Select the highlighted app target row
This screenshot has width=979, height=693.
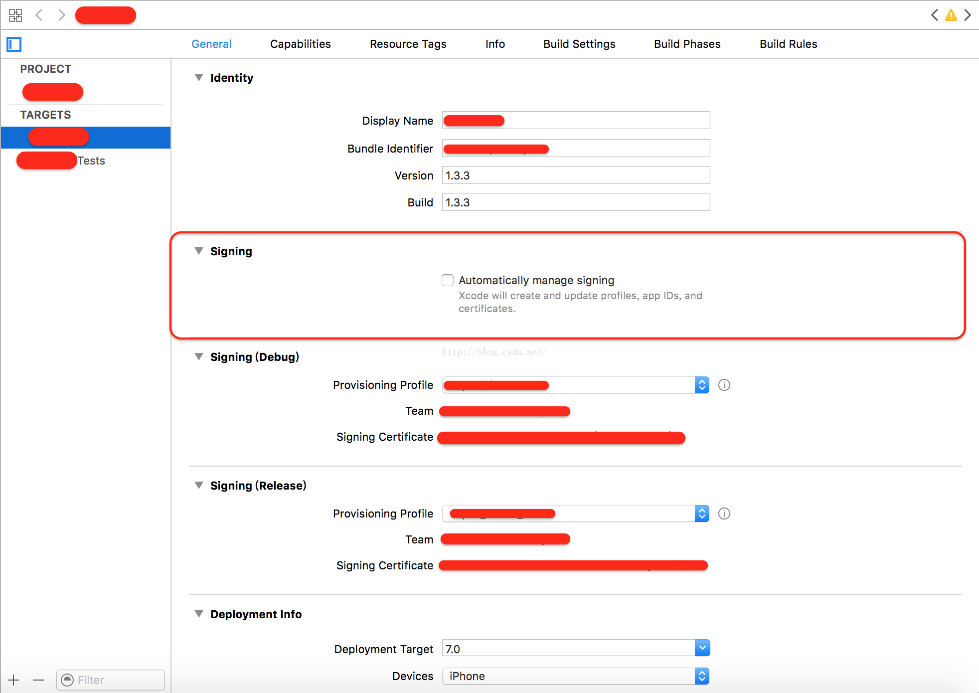coord(86,137)
